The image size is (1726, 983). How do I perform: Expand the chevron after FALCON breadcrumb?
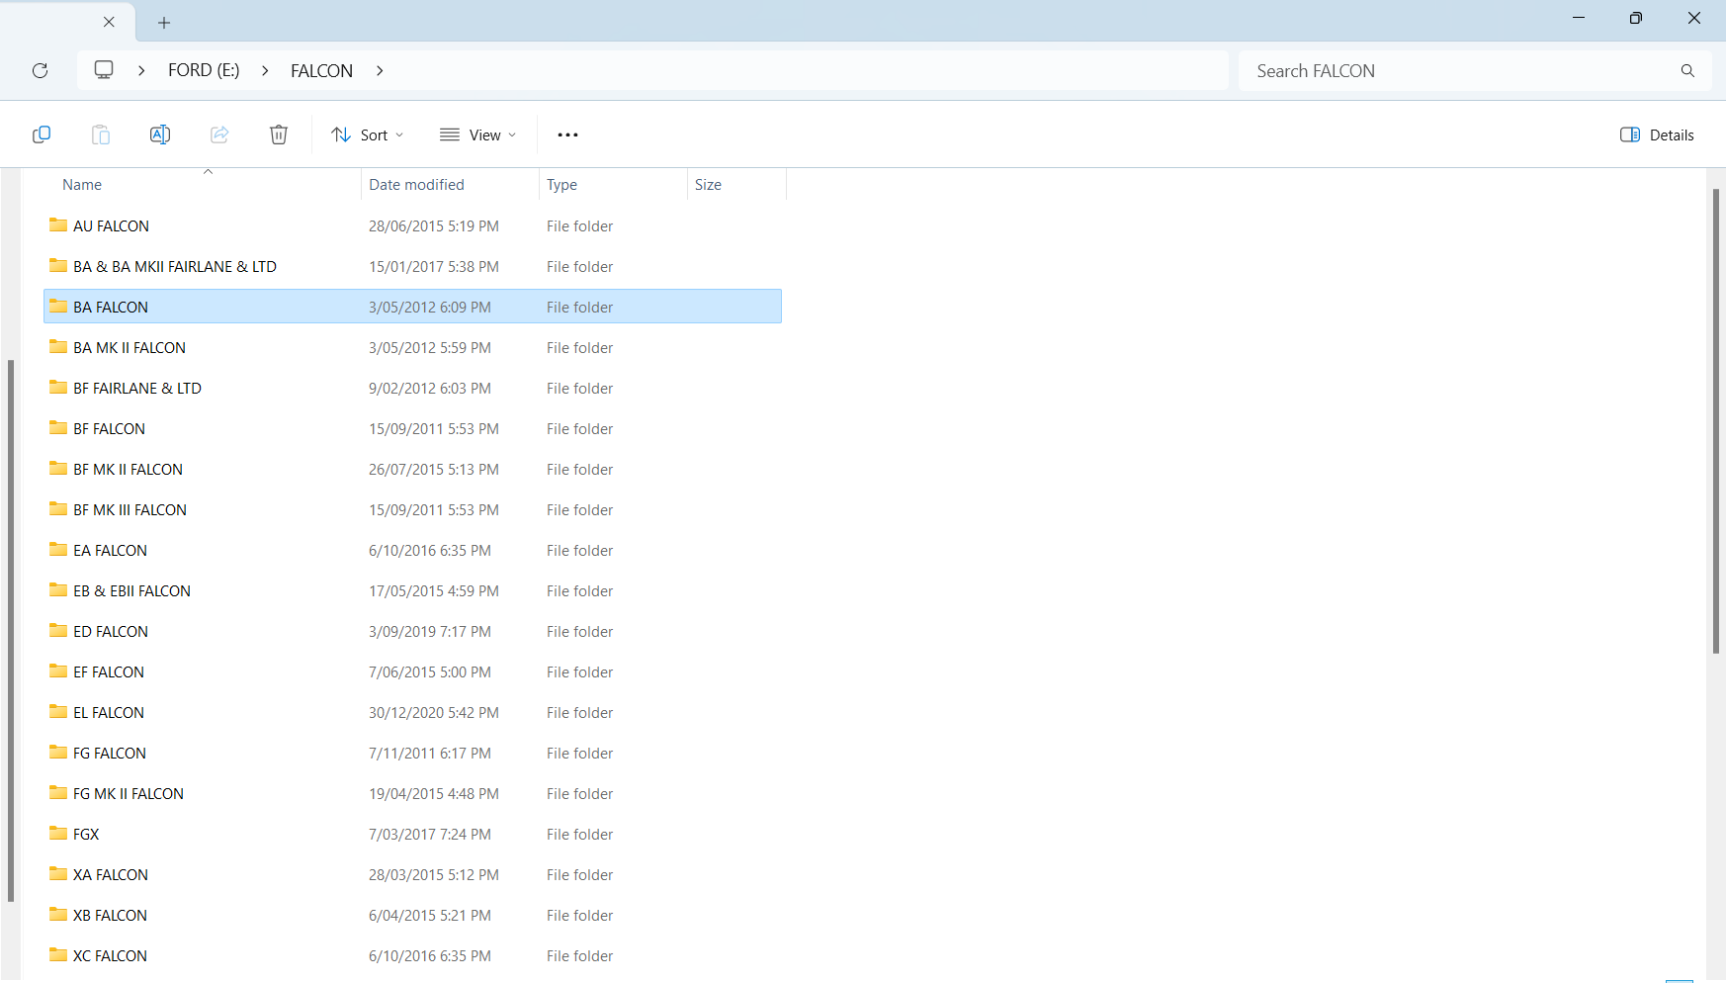[x=380, y=70]
